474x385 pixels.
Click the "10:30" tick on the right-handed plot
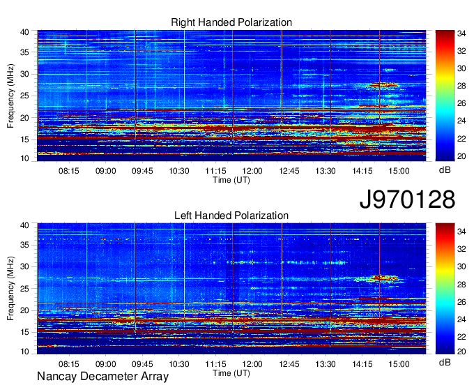(179, 171)
